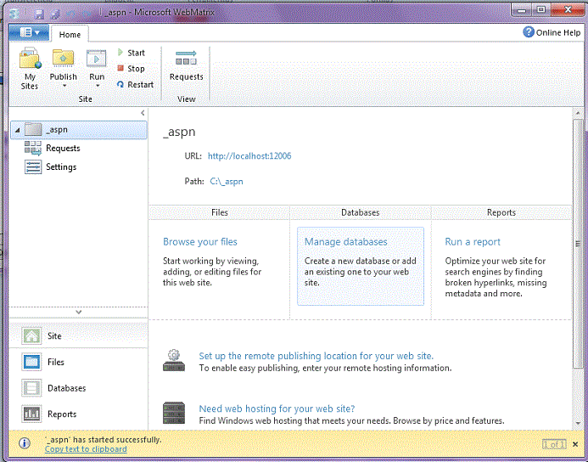
Task: Stop the site with red Stop button
Action: tap(131, 69)
